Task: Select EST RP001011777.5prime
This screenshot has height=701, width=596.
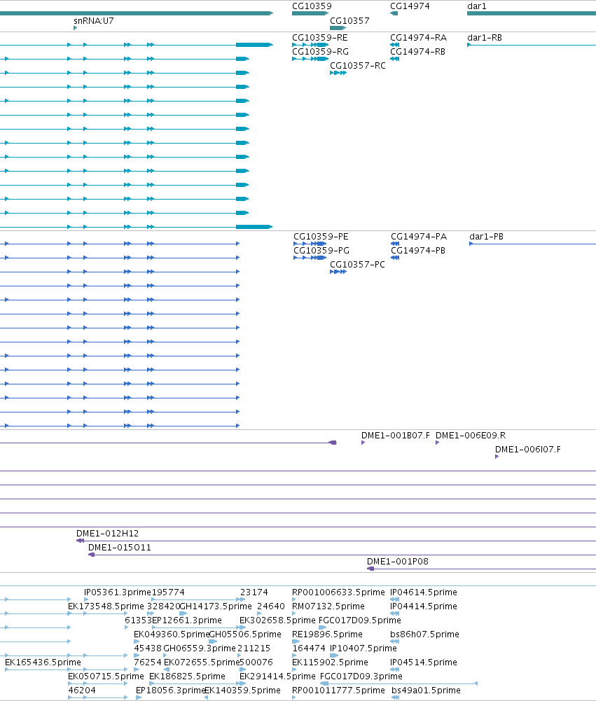Action: click(x=338, y=690)
